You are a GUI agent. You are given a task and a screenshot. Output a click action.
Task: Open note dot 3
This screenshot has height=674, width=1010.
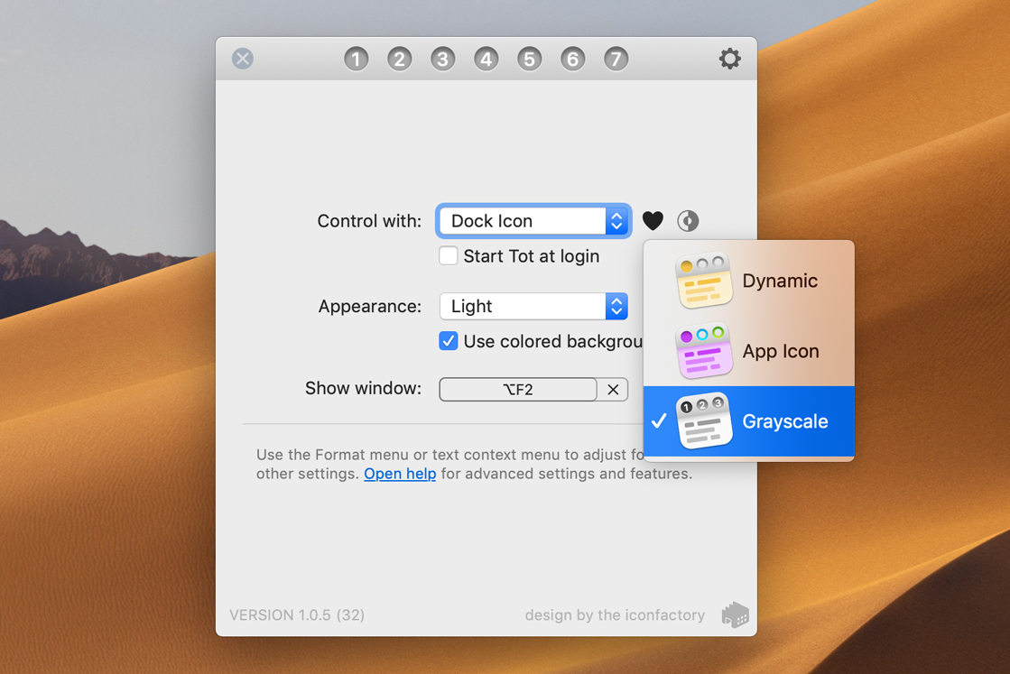[x=442, y=60]
